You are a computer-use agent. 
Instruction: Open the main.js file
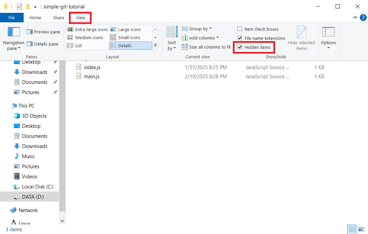coord(92,76)
